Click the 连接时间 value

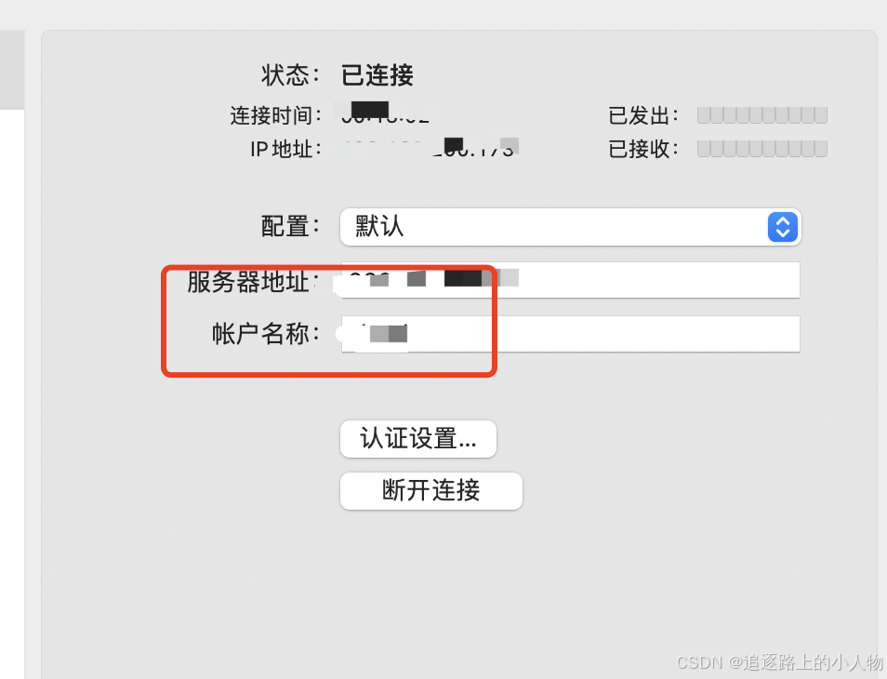tap(385, 113)
